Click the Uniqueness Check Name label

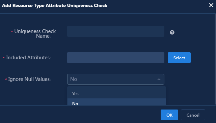tap(35, 34)
